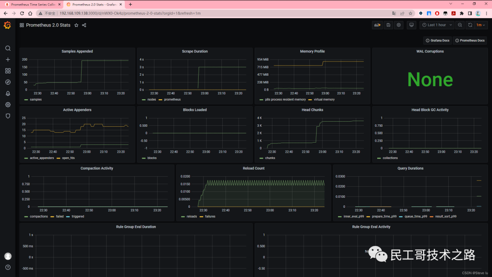Image resolution: width=492 pixels, height=277 pixels.
Task: Open the Prometheus Docs link
Action: point(470,41)
